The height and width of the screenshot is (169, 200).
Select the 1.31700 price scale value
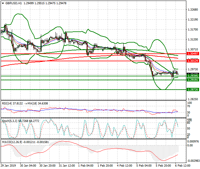tap(193, 30)
